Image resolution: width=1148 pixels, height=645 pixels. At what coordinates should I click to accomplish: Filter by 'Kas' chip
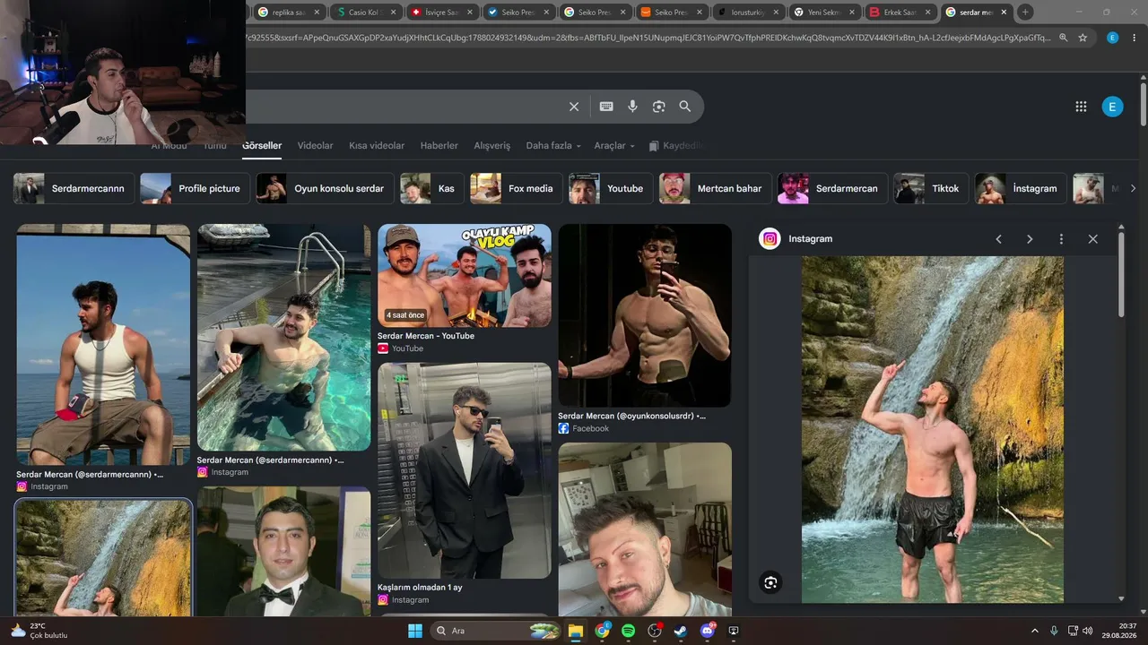pos(432,189)
